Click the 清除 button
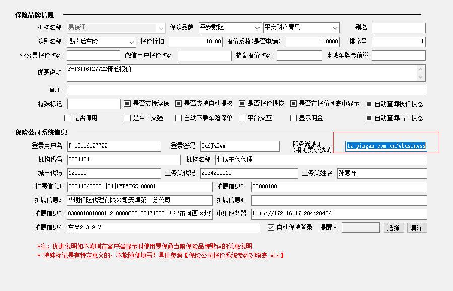Image resolution: width=453 pixels, height=291 pixels. 417,228
